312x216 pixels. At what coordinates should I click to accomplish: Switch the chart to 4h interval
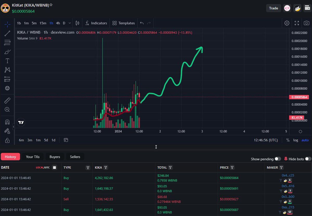[x=58, y=23]
